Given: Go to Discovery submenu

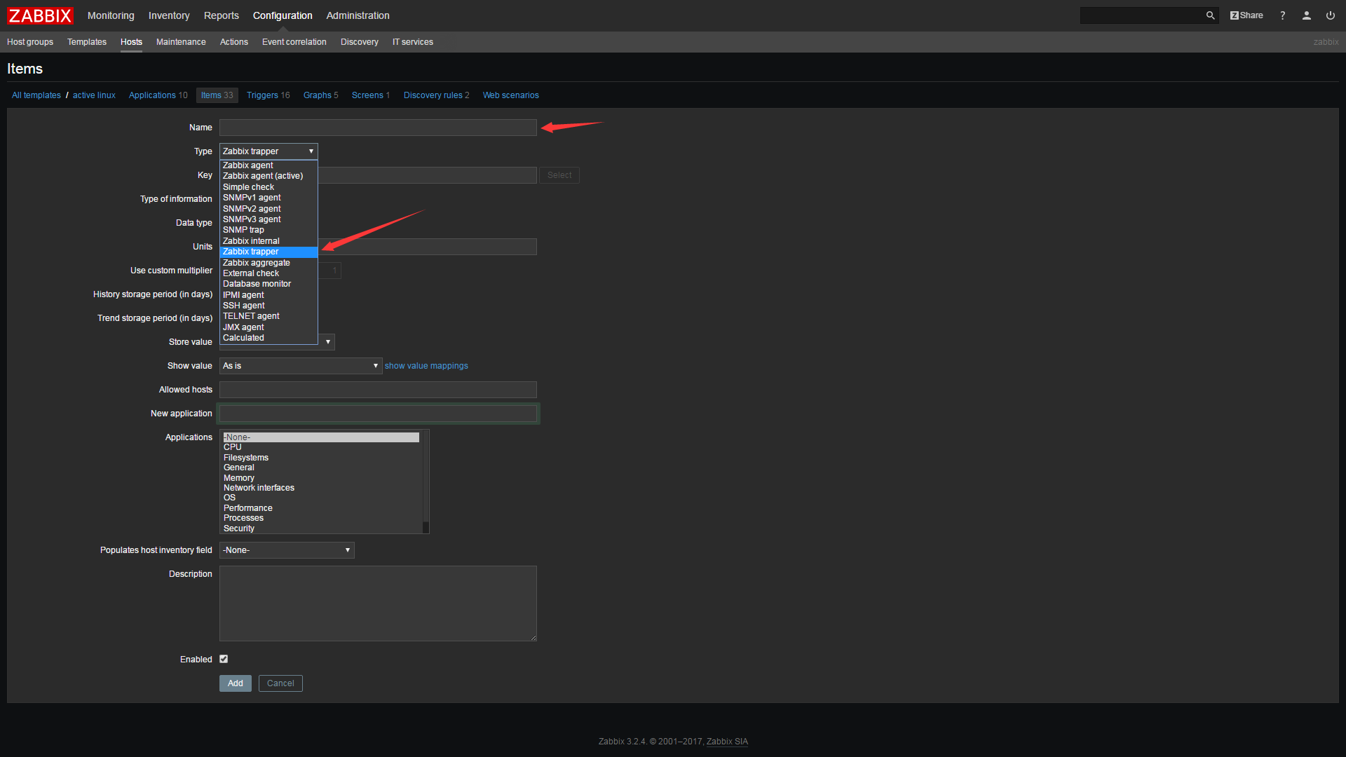Looking at the screenshot, I should pyautogui.click(x=360, y=42).
